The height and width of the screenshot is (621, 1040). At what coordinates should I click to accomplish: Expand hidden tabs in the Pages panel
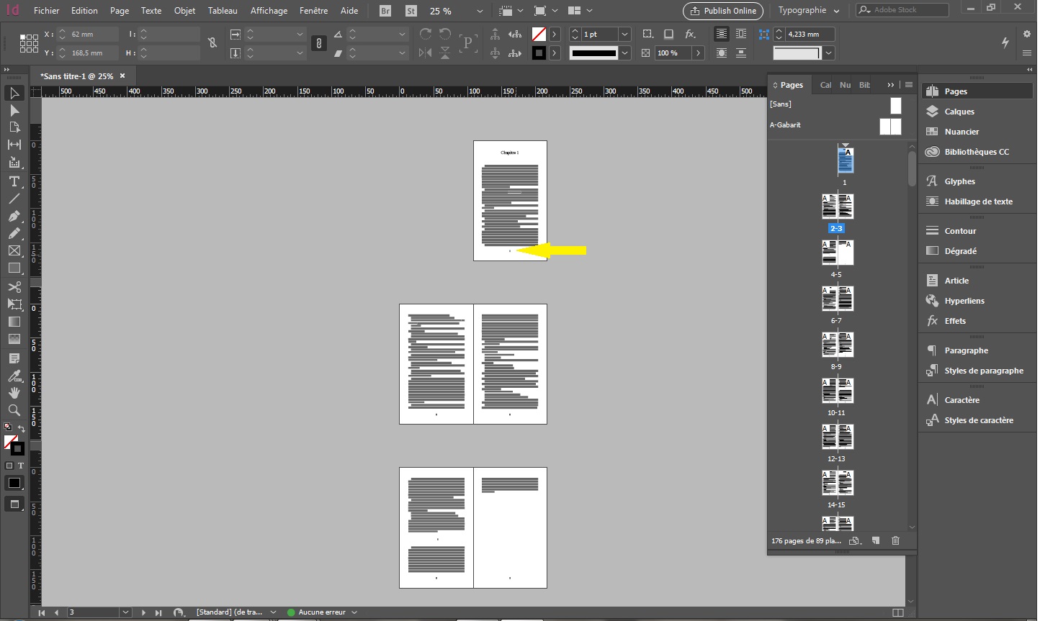pos(891,85)
